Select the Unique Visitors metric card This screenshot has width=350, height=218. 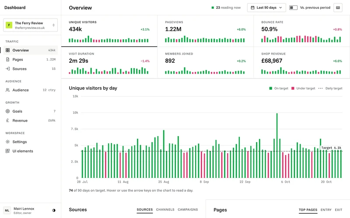[109, 31]
